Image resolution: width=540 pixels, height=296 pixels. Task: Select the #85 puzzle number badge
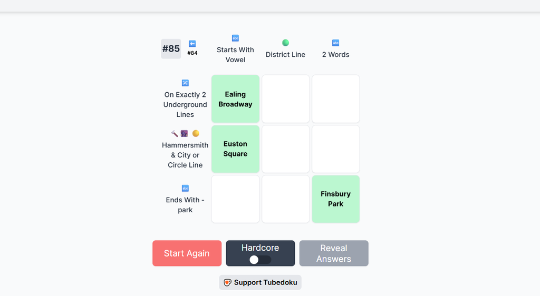[171, 48]
